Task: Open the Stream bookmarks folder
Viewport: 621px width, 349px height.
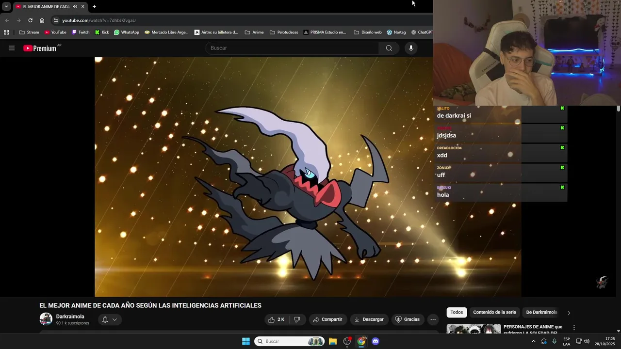Action: 29,32
